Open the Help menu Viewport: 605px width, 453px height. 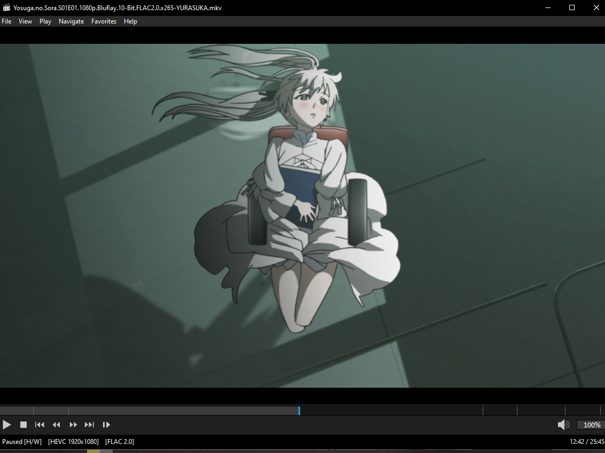click(x=130, y=21)
